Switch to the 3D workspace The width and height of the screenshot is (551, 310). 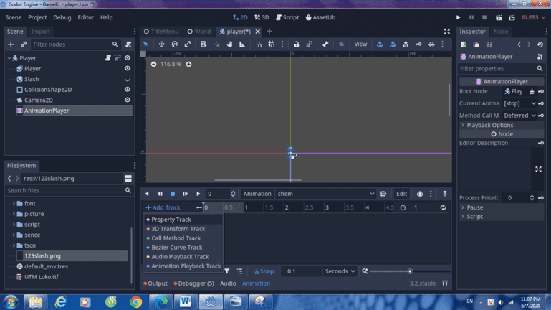pyautogui.click(x=262, y=17)
